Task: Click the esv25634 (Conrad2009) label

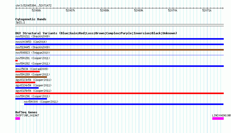Action: [x=32, y=69]
